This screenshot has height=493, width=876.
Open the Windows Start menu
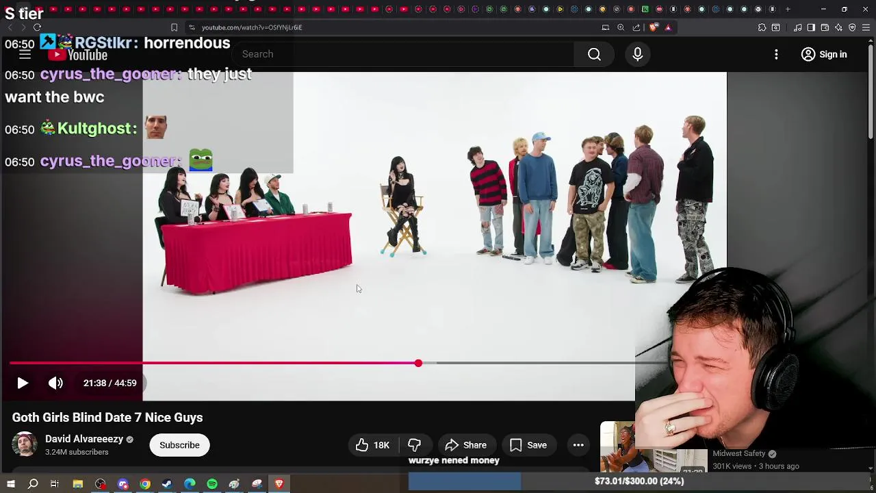10,484
